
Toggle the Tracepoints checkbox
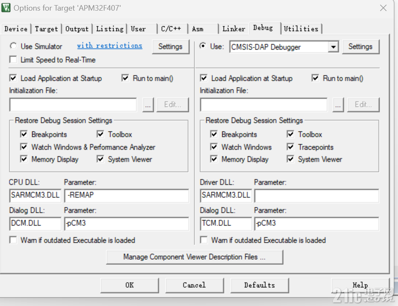coord(290,147)
